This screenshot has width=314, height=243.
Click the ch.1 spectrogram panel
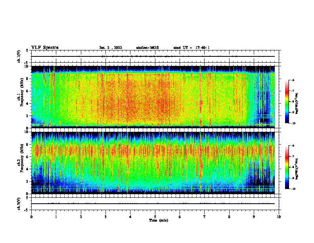click(153, 97)
